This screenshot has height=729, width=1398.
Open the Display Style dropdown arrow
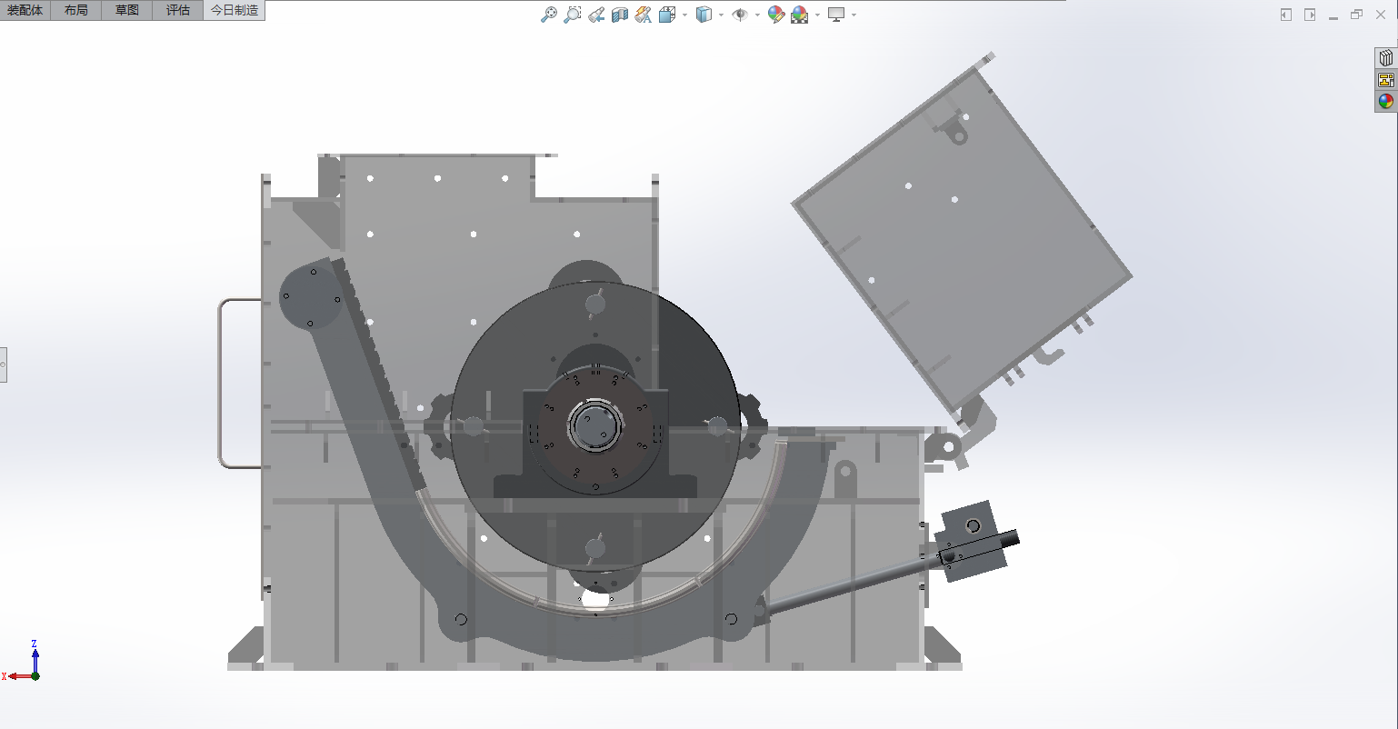click(x=721, y=15)
